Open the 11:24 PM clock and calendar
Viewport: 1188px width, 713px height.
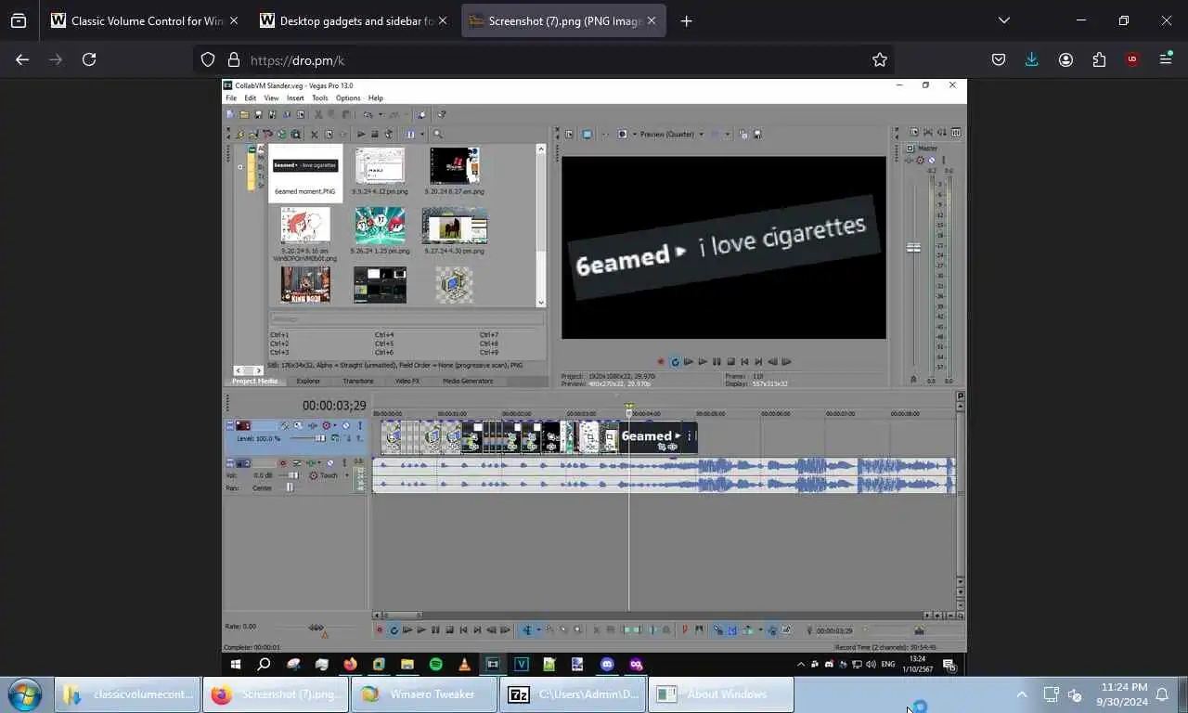pyautogui.click(x=1123, y=694)
